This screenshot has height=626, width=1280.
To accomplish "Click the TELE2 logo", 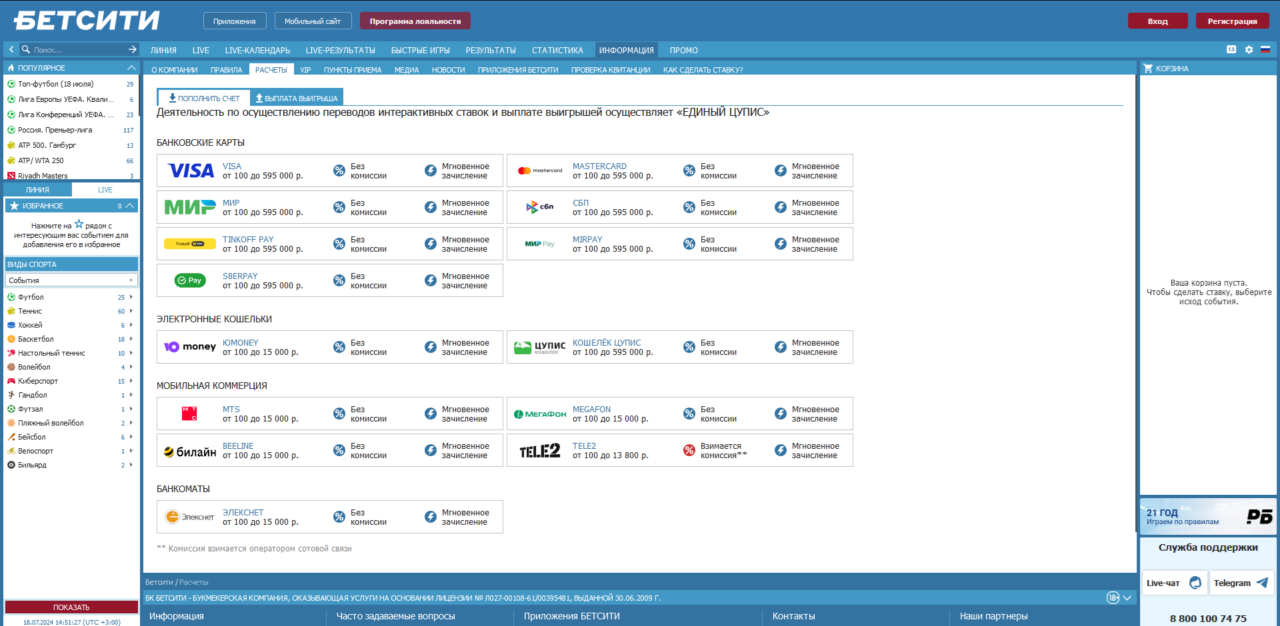I will 540,451.
